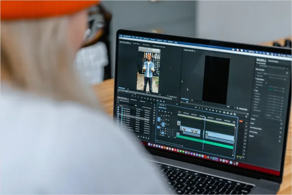The image size is (292, 195).
Task: Toggle Snap in the timeline header
Action: coord(162,111)
